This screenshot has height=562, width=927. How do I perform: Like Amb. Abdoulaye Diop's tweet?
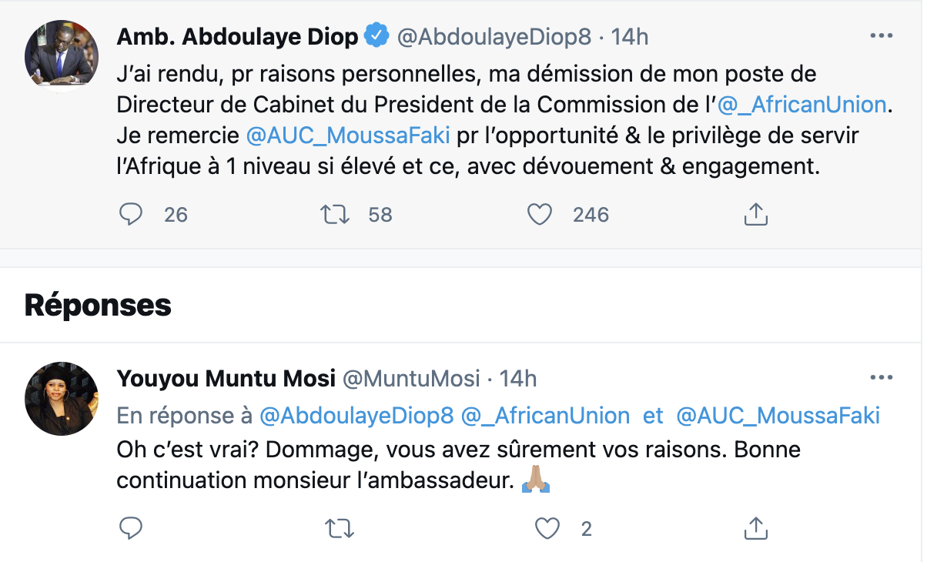click(540, 215)
